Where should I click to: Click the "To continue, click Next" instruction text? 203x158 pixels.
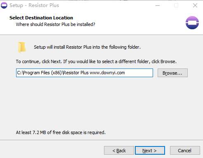(x=96, y=61)
